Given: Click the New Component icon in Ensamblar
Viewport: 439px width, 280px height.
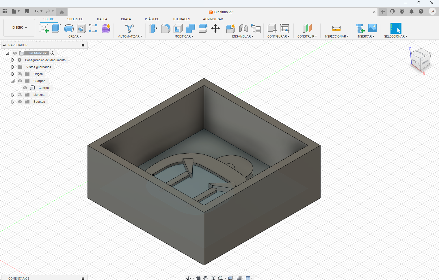Looking at the screenshot, I should coord(231,28).
